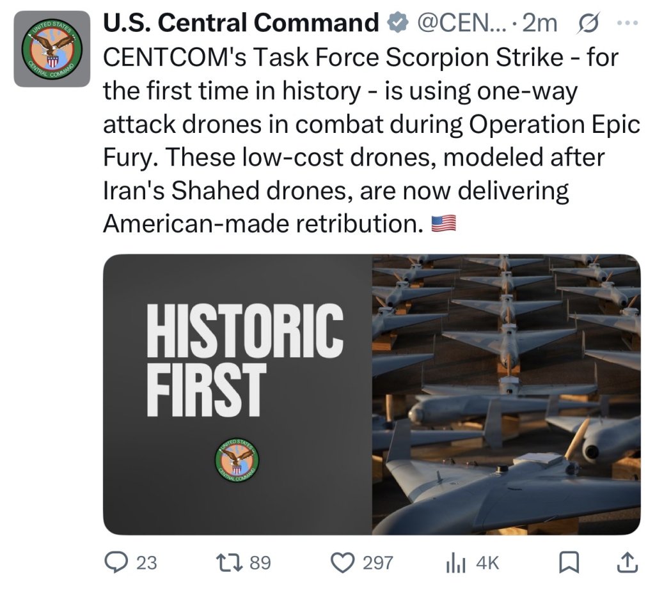Image resolution: width=655 pixels, height=593 pixels.
Task: Repost this CENTCOM tweet via the arrows icon
Action: 229,562
